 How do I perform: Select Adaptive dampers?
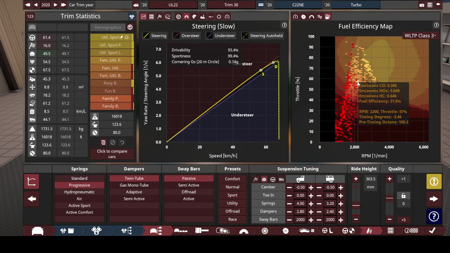pos(134,192)
